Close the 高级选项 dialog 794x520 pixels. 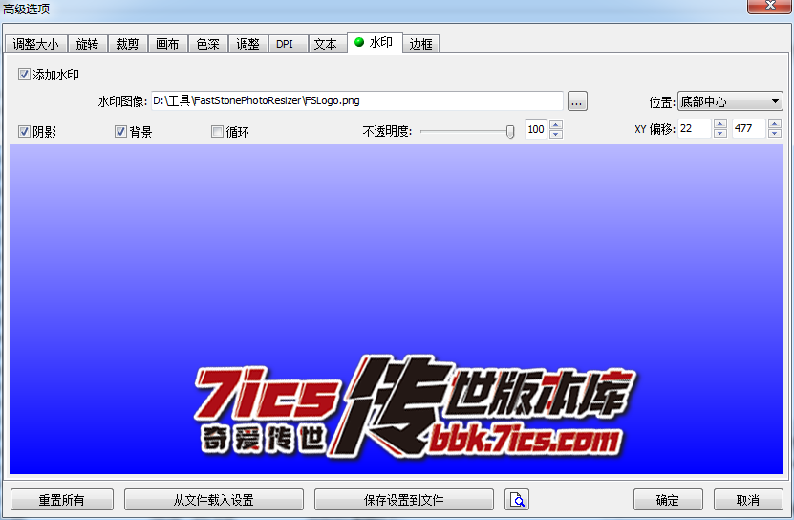770,6
